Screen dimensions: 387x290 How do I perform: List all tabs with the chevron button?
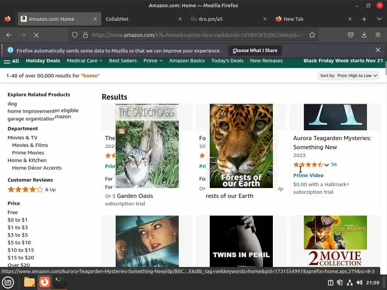(x=379, y=19)
